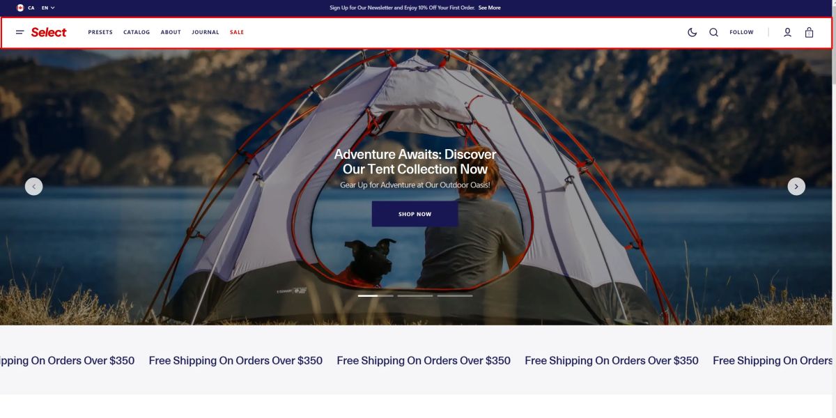Select the second slideshow indicator bar
836x418 pixels.
[415, 295]
